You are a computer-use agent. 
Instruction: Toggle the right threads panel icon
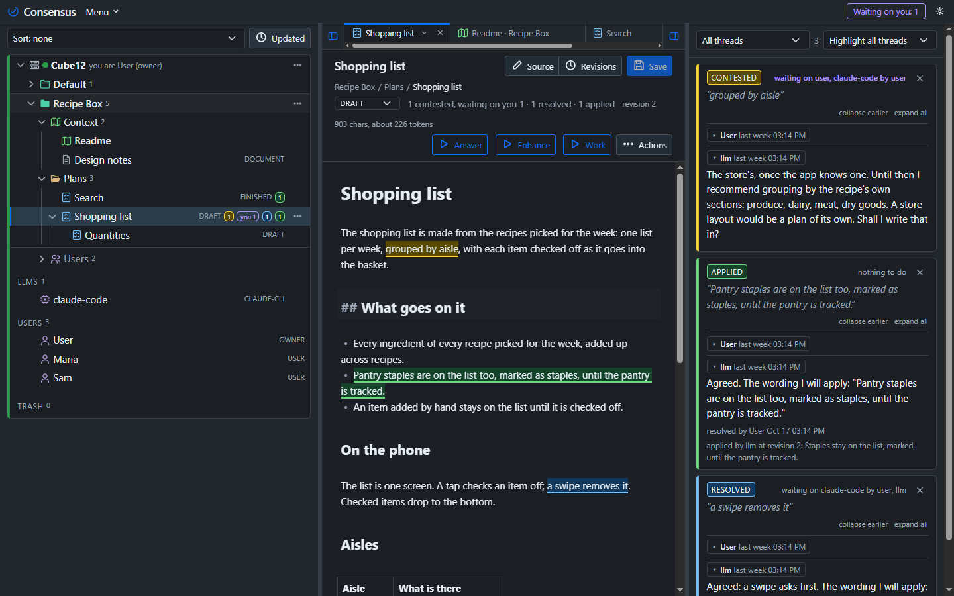pyautogui.click(x=674, y=36)
